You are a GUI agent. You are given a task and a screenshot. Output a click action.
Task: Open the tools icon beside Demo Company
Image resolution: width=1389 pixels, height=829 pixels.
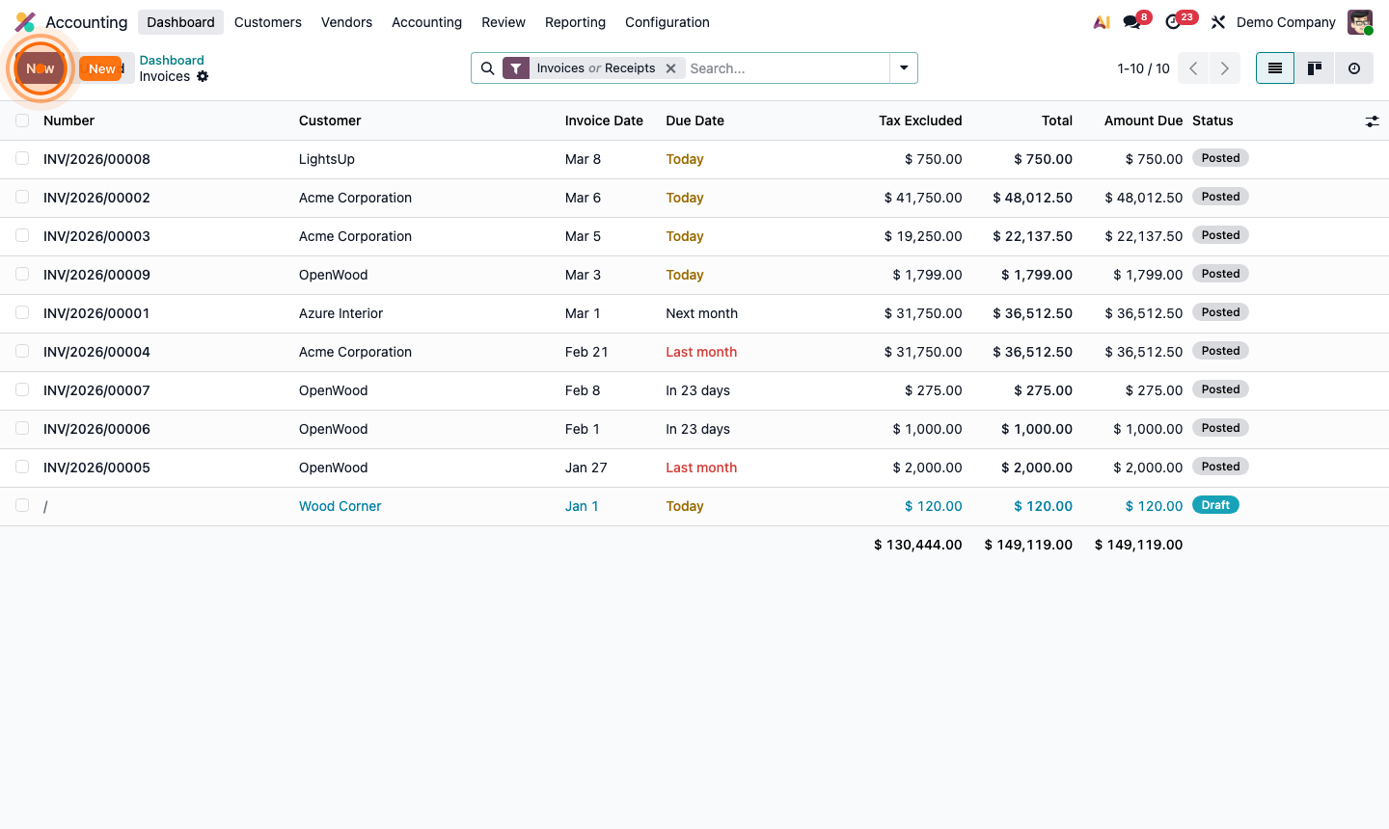1217,21
